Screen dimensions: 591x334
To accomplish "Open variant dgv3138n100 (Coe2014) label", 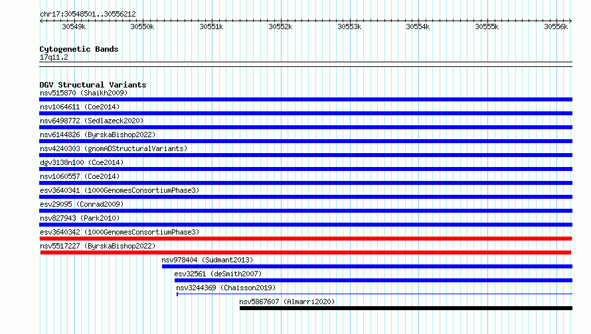I will pos(82,162).
